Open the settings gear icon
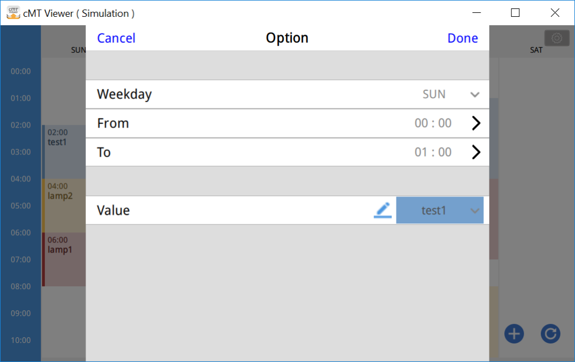Image resolution: width=575 pixels, height=362 pixels. point(556,38)
